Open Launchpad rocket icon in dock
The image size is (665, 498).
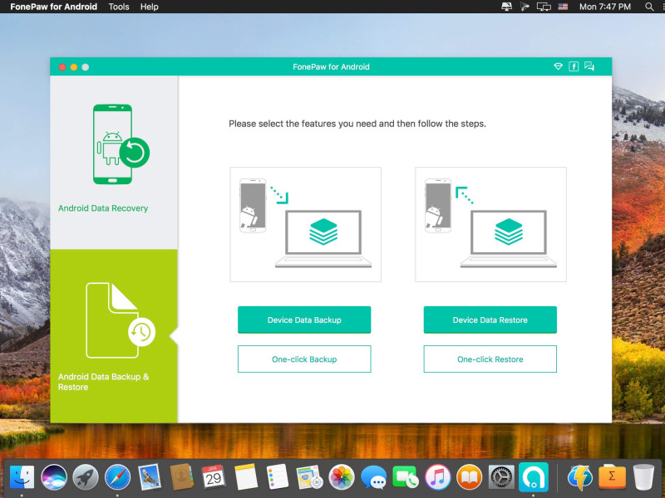click(x=86, y=476)
